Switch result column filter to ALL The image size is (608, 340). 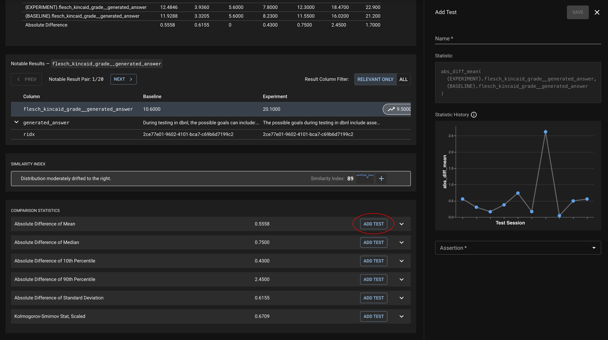point(403,79)
